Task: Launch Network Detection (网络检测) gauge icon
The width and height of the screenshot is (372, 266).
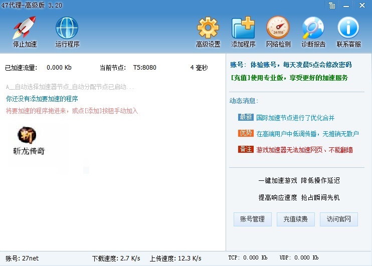Action: [278, 28]
